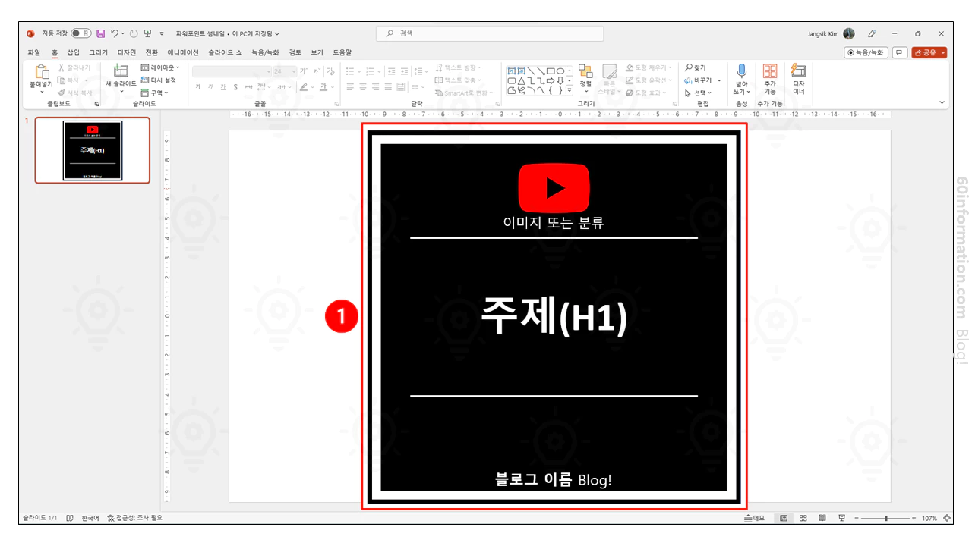This screenshot has height=546, width=972.
Task: Open the New Slide dropdown arrow
Action: (x=121, y=89)
